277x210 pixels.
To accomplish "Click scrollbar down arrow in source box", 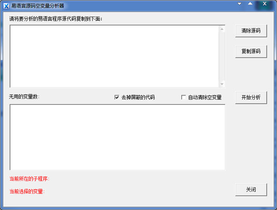I will [x=222, y=84].
